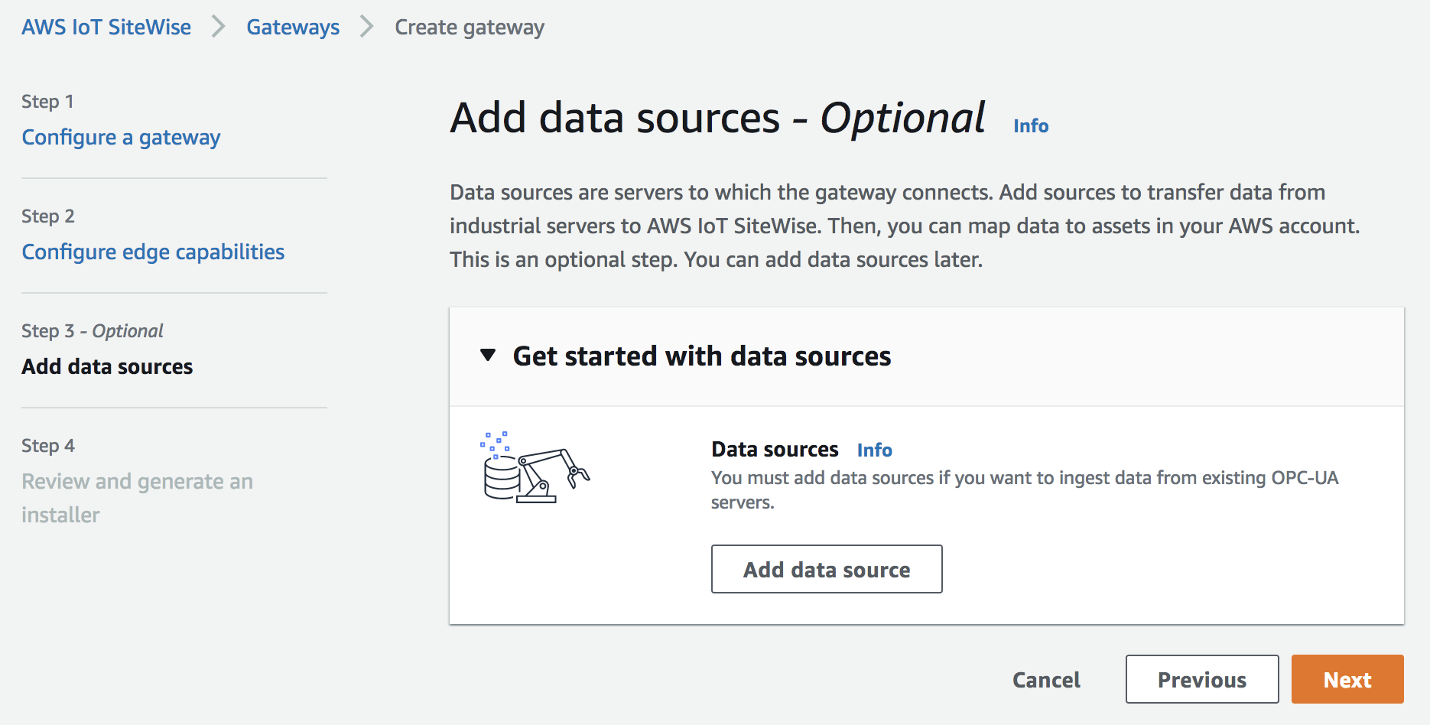Select the Add data sources step
The image size is (1430, 725).
(107, 366)
